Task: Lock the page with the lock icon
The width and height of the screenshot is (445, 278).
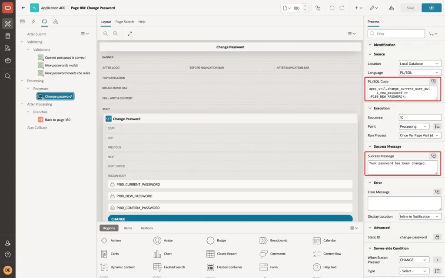Action: 318,8
